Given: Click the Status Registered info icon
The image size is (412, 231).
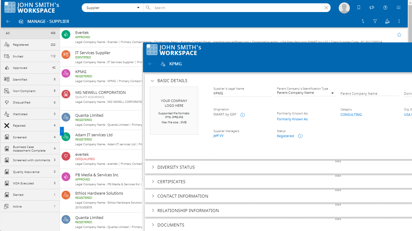Looking at the screenshot, I should pyautogui.click(x=300, y=136).
